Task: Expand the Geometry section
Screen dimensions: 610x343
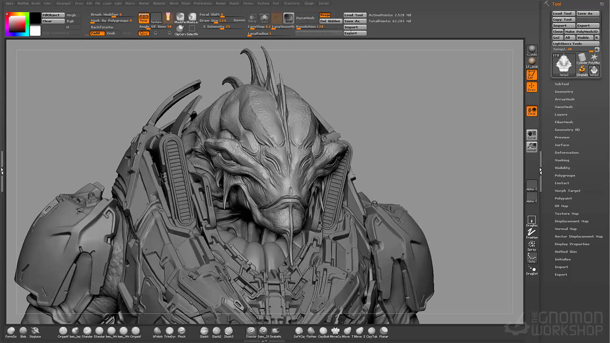Action: (x=564, y=91)
